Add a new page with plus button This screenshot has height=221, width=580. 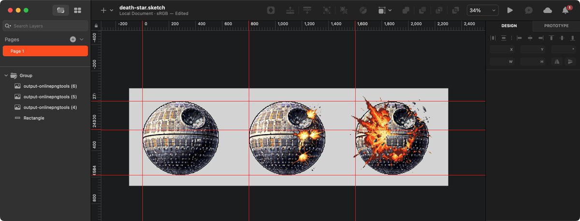(x=73, y=40)
